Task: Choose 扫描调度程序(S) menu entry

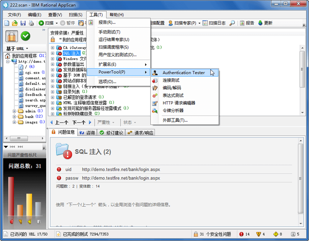Action: 118,47
